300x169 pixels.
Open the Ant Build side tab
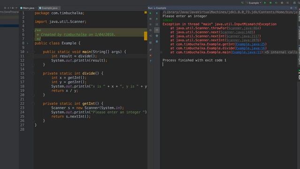[x=299, y=15]
